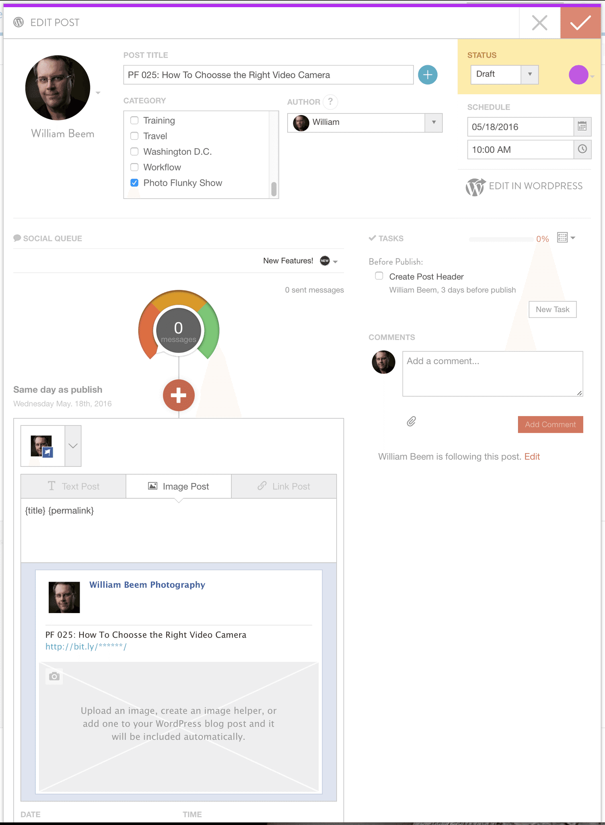Check the Travel category
Viewport: 605px width, 825px height.
click(x=134, y=136)
